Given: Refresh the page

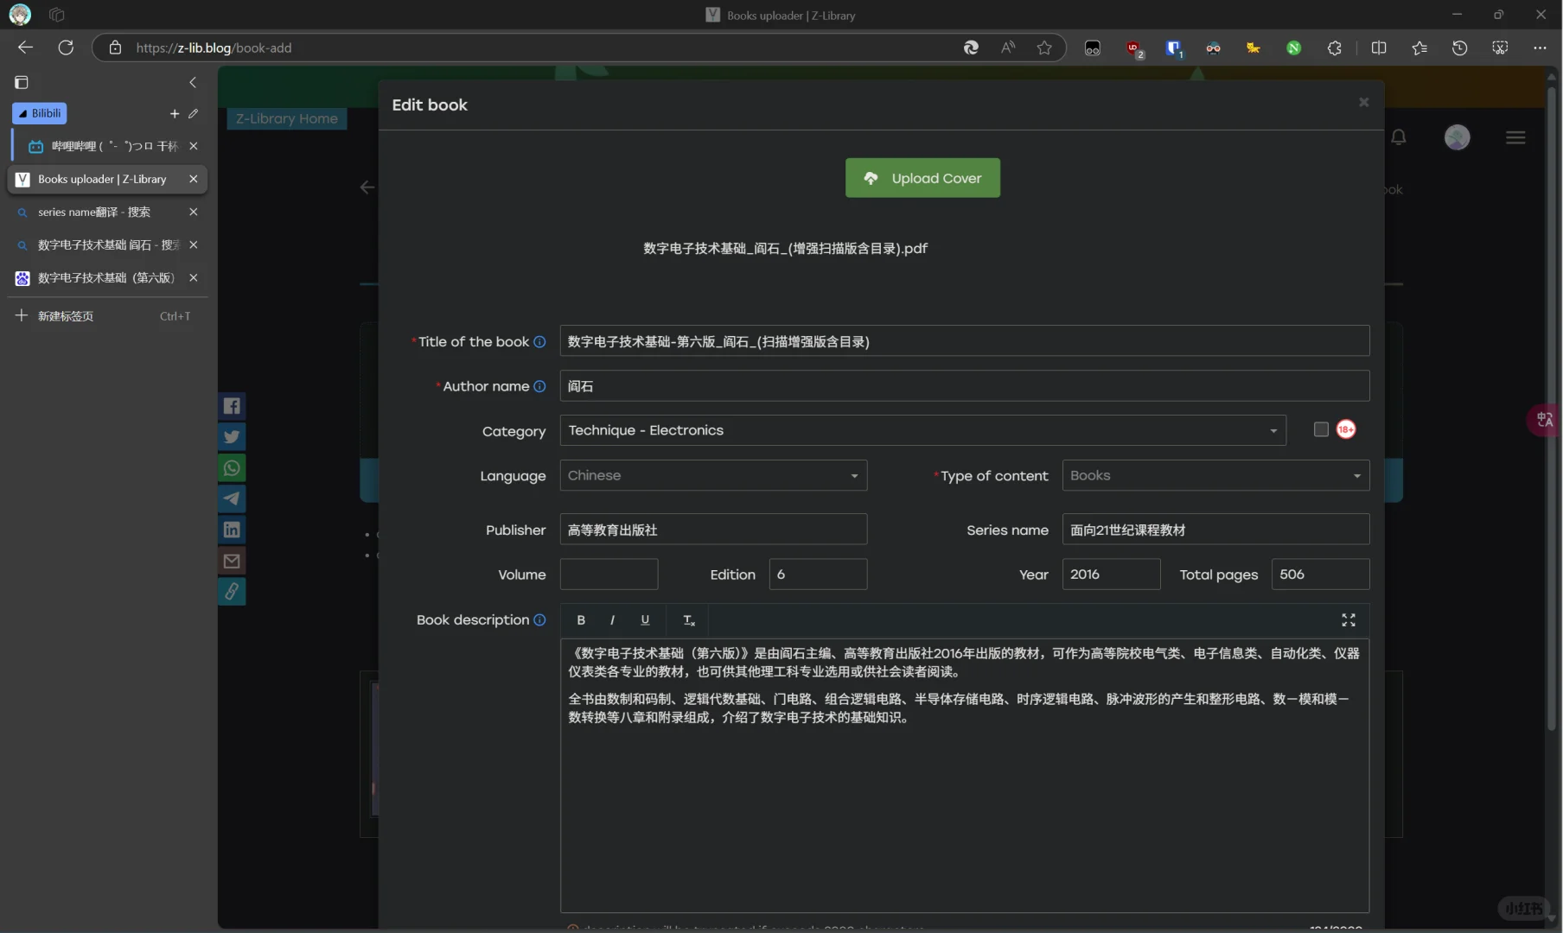Looking at the screenshot, I should [66, 48].
